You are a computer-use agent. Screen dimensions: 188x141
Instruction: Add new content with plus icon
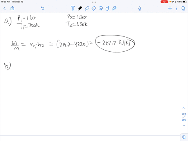pyautogui.click(x=170, y=8)
